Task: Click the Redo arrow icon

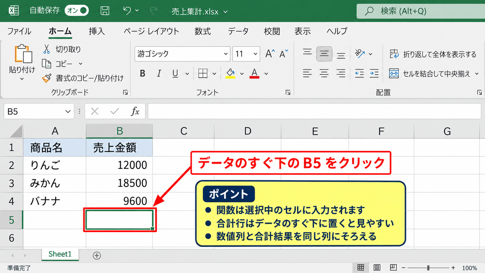Action: (154, 11)
